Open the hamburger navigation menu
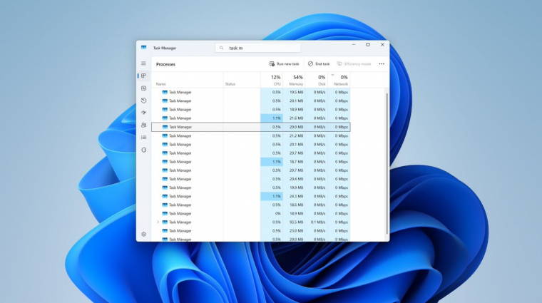The height and width of the screenshot is (303, 542). (x=143, y=63)
